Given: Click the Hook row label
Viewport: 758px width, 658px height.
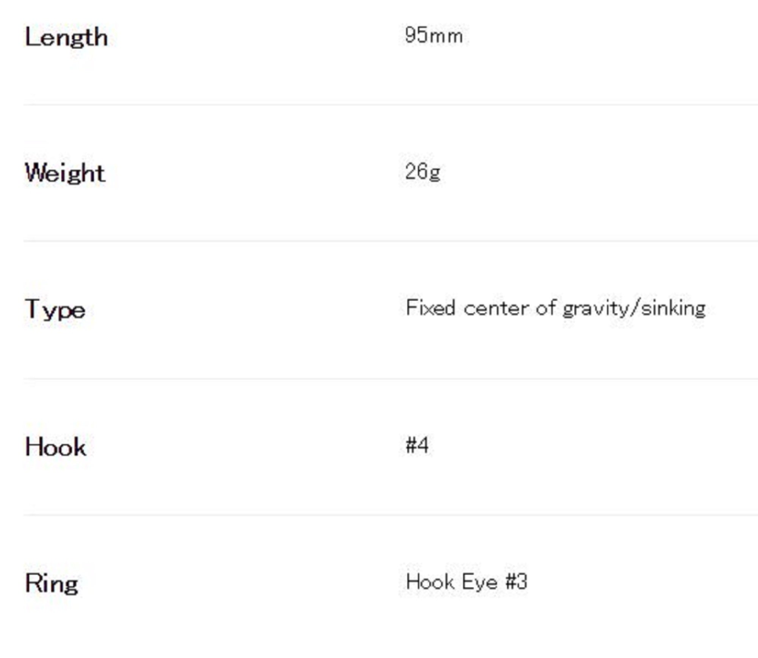Looking at the screenshot, I should coord(56,446).
